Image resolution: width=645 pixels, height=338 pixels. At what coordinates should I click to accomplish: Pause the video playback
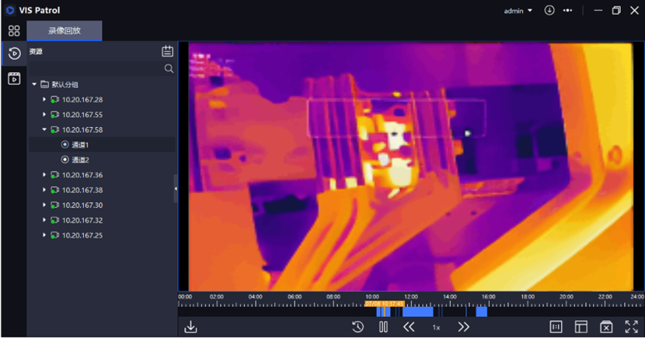pos(383,327)
